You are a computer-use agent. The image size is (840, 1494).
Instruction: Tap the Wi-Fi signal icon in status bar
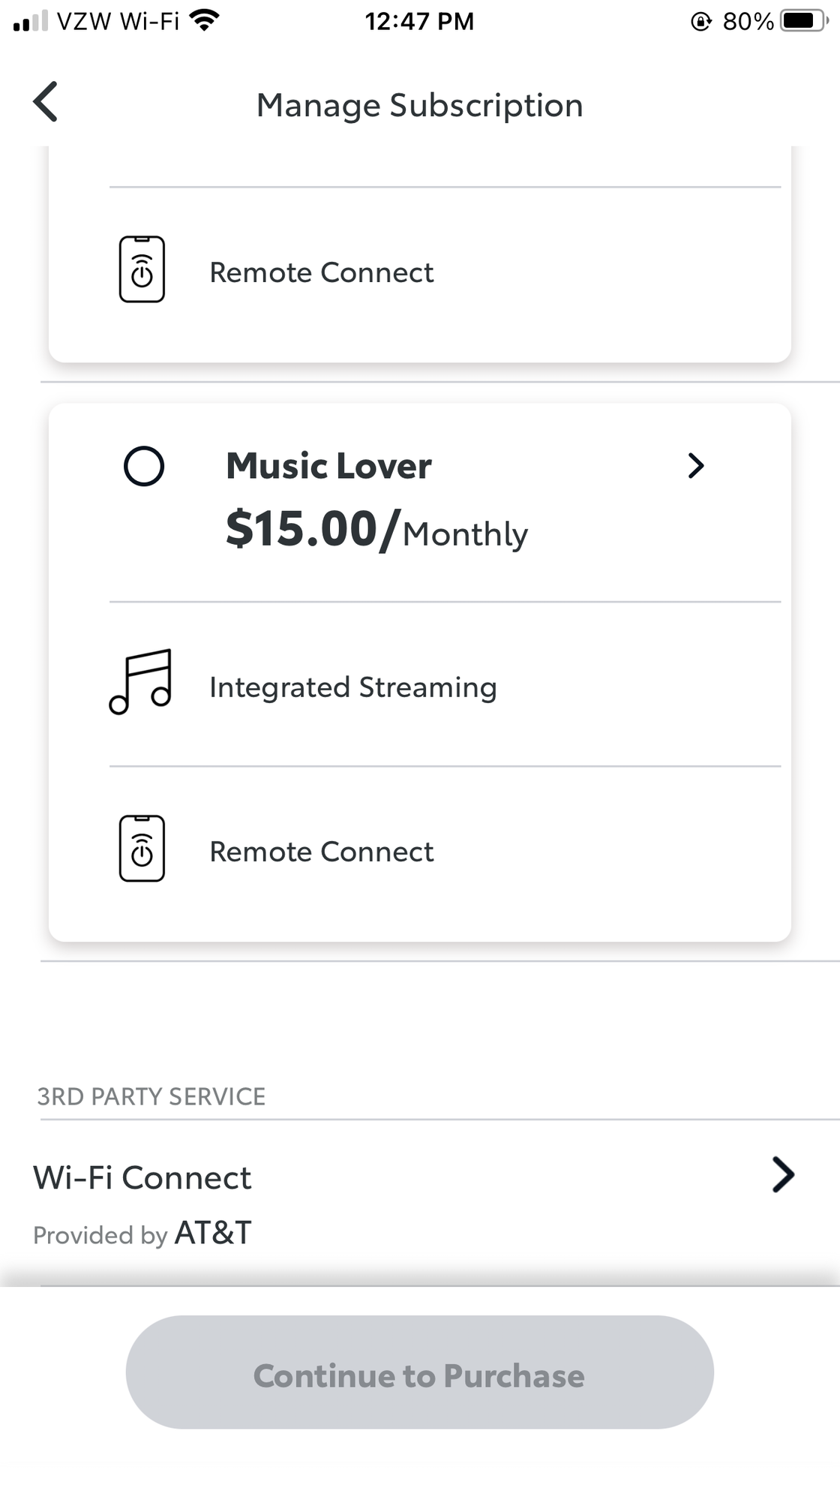[x=204, y=20]
